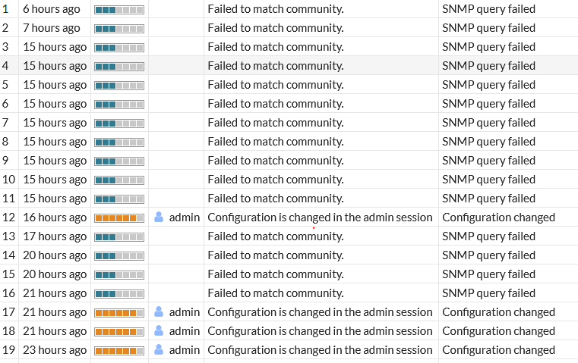Click the orange severity bar in row 17
Viewport: 578px width, 363px height.
pyautogui.click(x=119, y=312)
